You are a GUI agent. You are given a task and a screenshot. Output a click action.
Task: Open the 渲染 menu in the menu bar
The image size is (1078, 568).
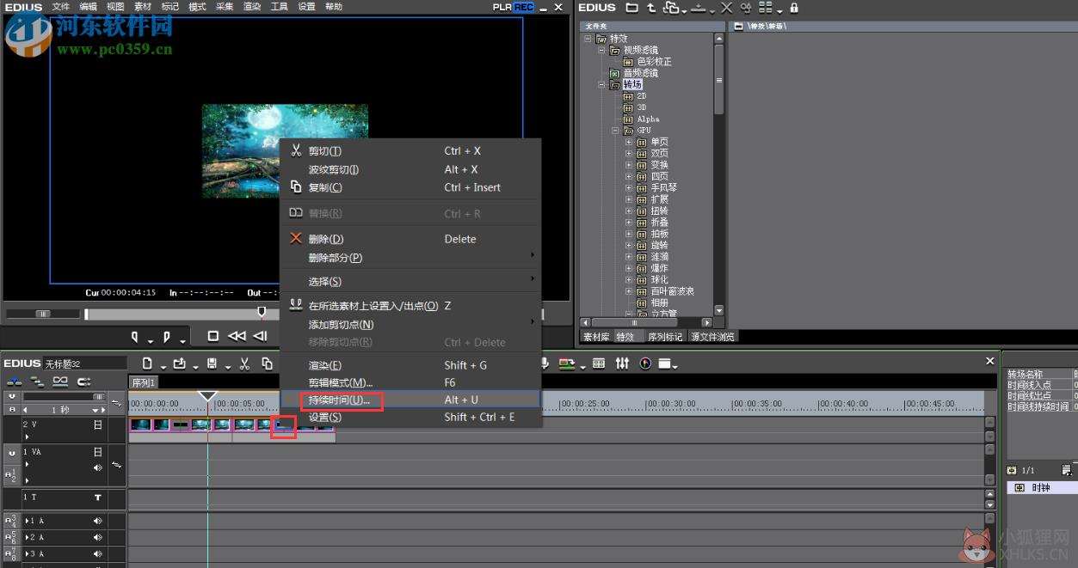[252, 7]
